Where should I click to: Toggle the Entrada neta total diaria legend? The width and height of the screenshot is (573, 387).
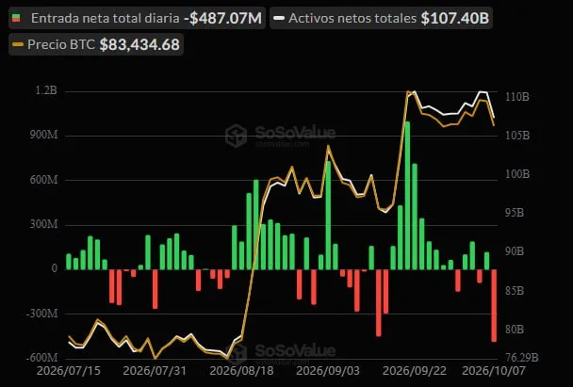click(137, 18)
